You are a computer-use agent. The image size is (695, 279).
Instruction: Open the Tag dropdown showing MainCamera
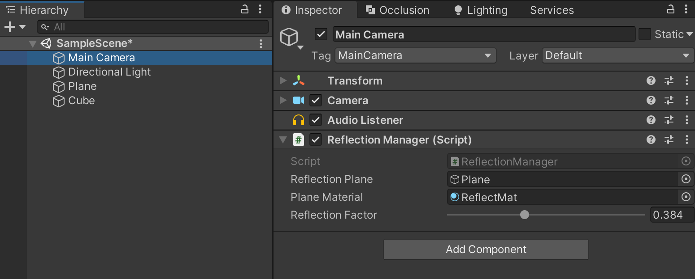click(415, 56)
